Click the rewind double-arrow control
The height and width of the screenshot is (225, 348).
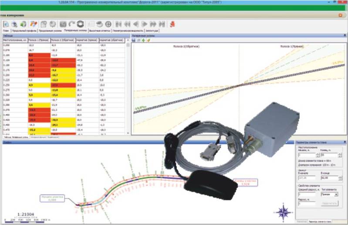click(x=127, y=24)
